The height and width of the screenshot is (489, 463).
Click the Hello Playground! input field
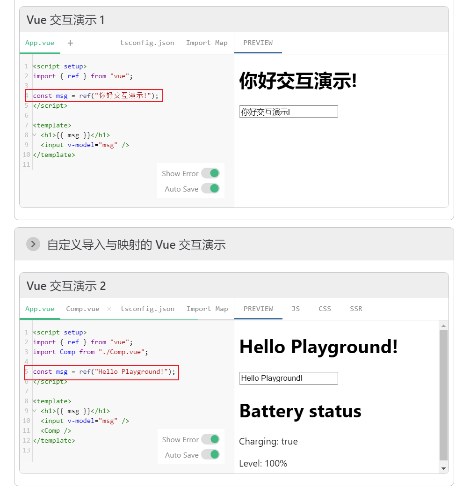click(x=289, y=378)
